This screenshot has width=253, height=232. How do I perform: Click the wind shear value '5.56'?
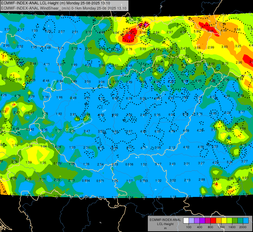tap(237, 29)
